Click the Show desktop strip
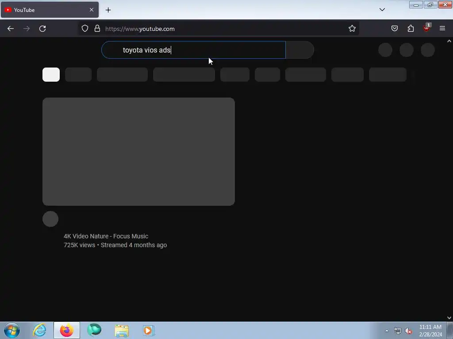 click(x=450, y=330)
